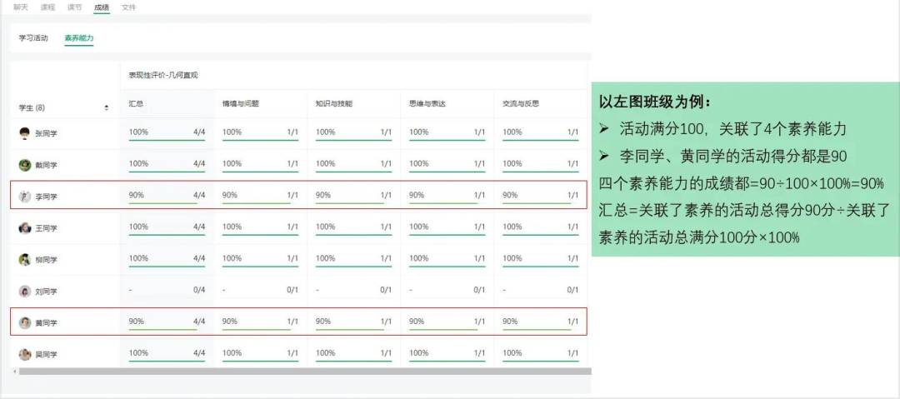Click the horizontal scrollbar under the table
This screenshot has height=399, width=900.
coord(305,372)
